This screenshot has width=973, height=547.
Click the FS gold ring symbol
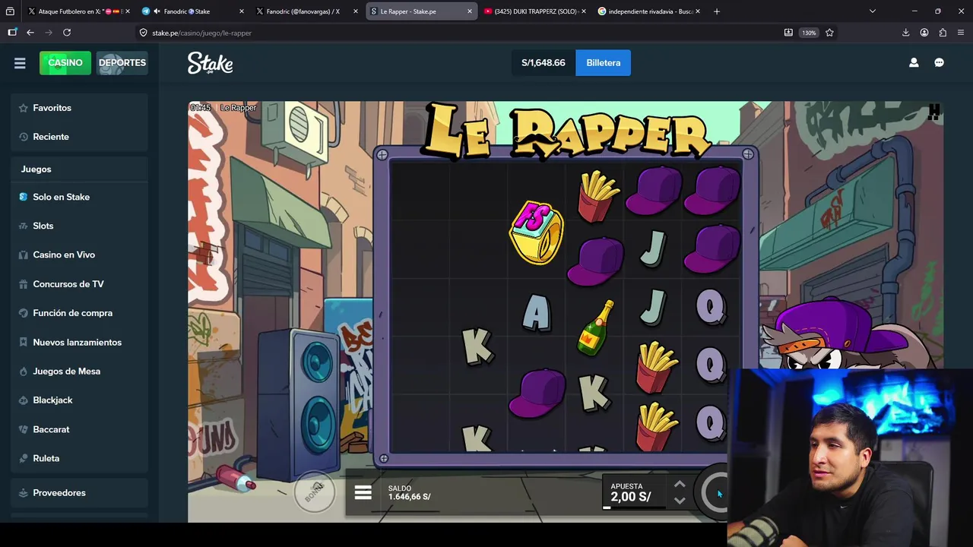click(x=537, y=232)
